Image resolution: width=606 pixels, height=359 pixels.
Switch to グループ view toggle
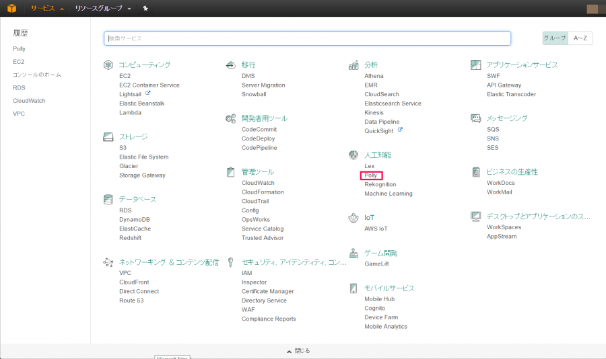click(555, 38)
